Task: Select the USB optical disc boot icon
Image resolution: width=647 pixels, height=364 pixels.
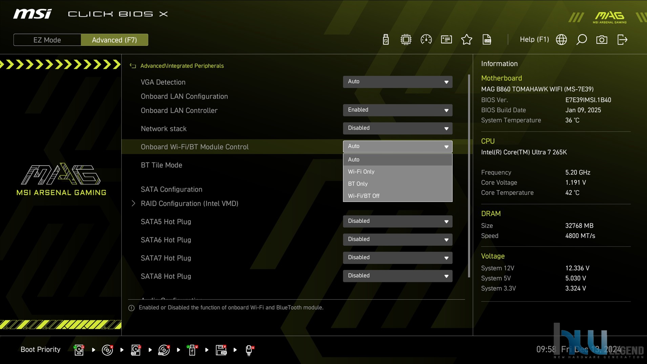Action: click(164, 350)
